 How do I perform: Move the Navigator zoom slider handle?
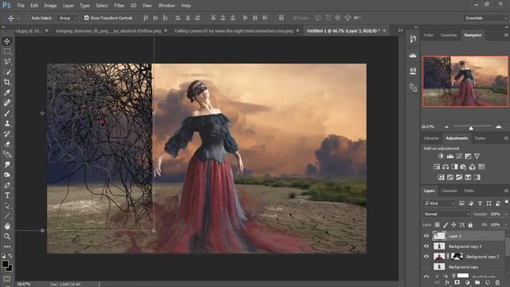[471, 128]
